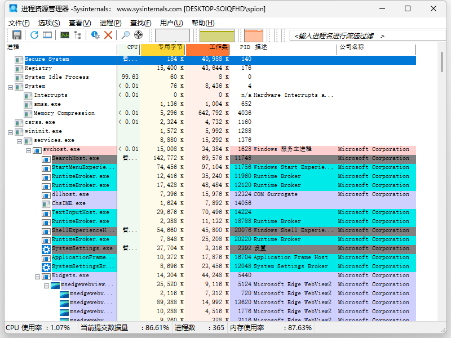This screenshot has height=338, width=451.
Task: Toggle the lower pane display
Action: coord(47,34)
